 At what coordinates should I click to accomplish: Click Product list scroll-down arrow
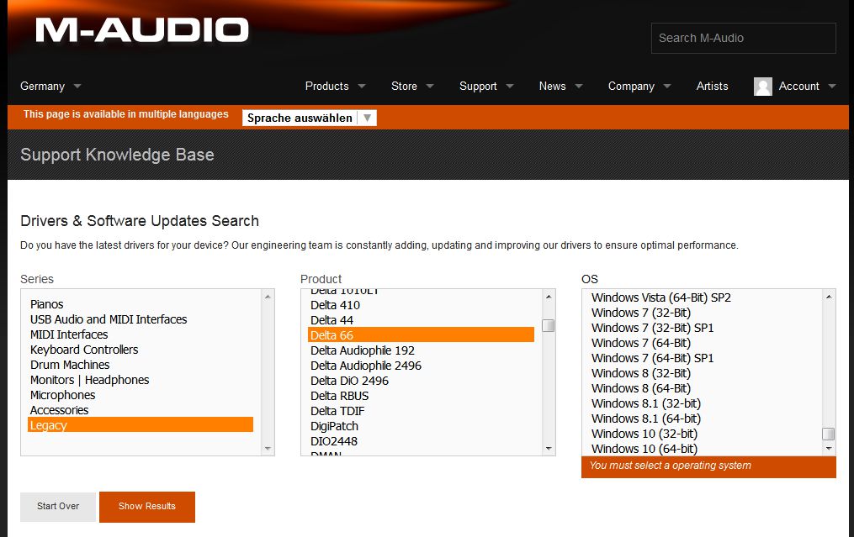(x=549, y=448)
